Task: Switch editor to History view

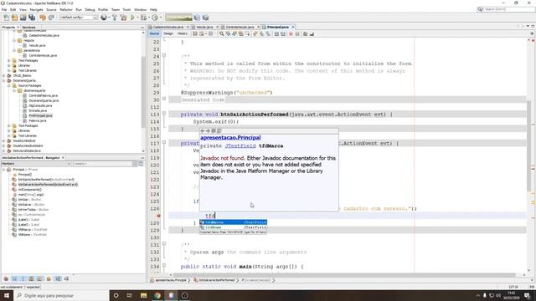Action: point(183,33)
